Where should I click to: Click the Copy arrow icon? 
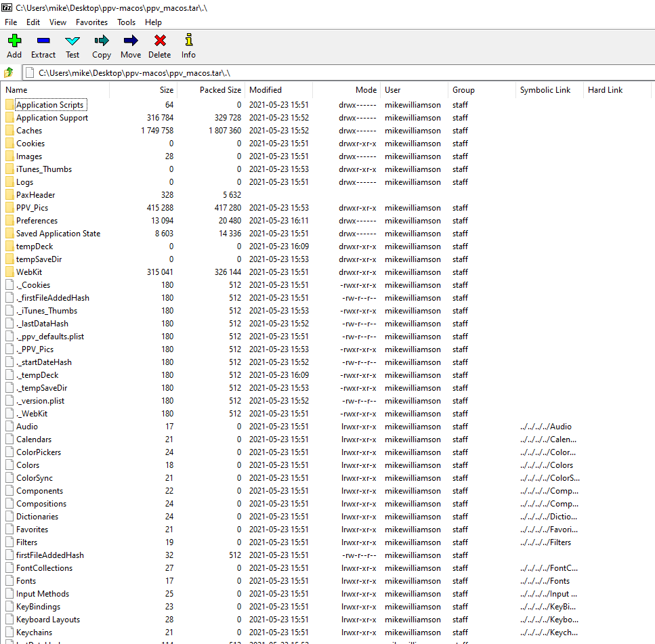[102, 41]
